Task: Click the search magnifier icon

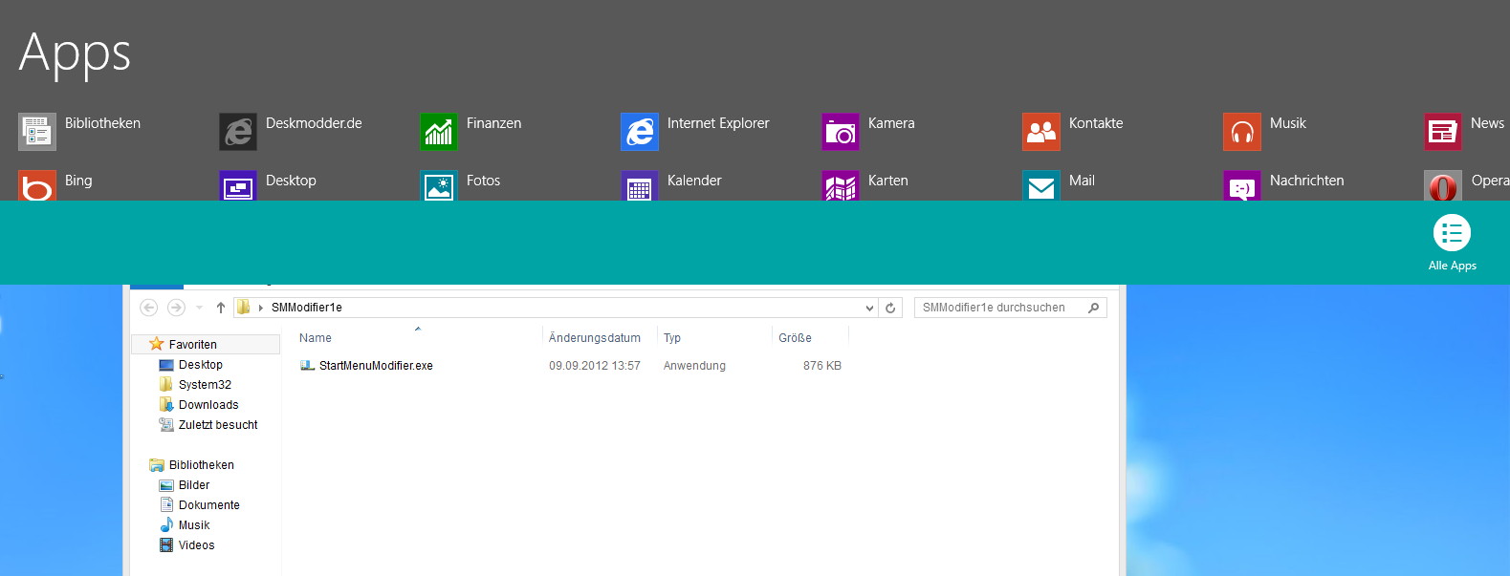Action: [x=1094, y=308]
